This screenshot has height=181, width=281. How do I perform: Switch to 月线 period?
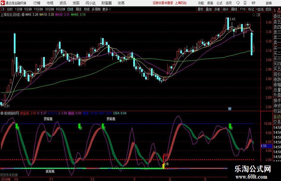(x=87, y=9)
